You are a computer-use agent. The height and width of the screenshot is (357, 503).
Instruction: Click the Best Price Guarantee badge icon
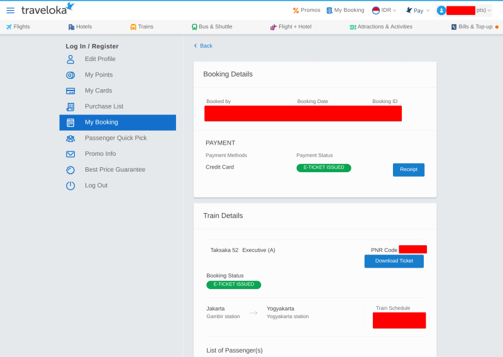(70, 170)
